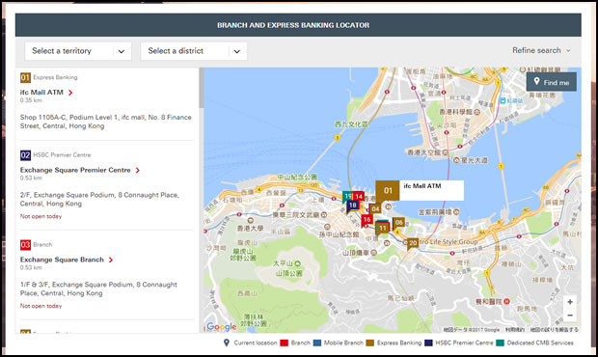Click the red Branch legend swatch
This screenshot has width=598, height=357.
pos(284,343)
